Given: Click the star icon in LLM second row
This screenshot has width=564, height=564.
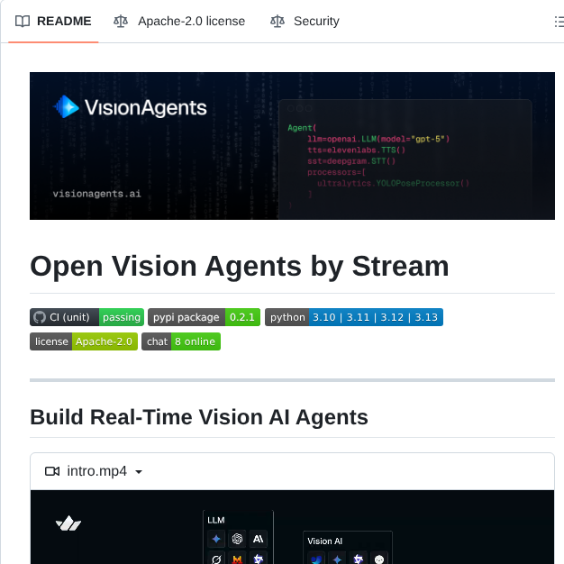Looking at the screenshot, I should click(x=259, y=558).
